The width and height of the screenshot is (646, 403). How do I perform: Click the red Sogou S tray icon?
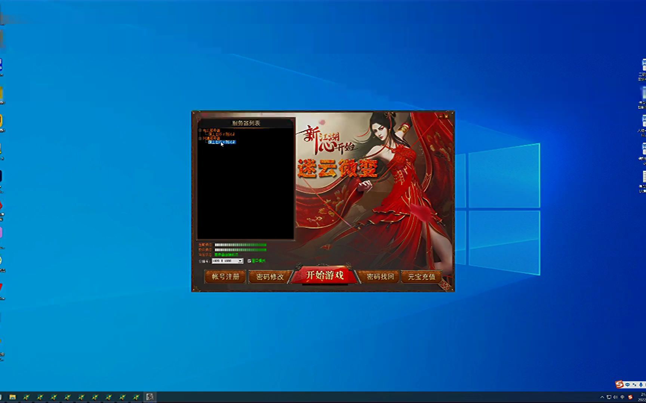(x=630, y=397)
